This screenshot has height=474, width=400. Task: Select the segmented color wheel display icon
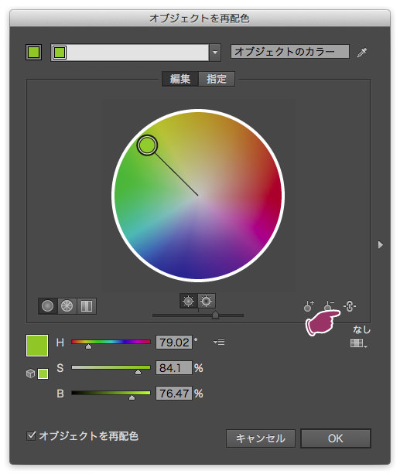[67, 306]
